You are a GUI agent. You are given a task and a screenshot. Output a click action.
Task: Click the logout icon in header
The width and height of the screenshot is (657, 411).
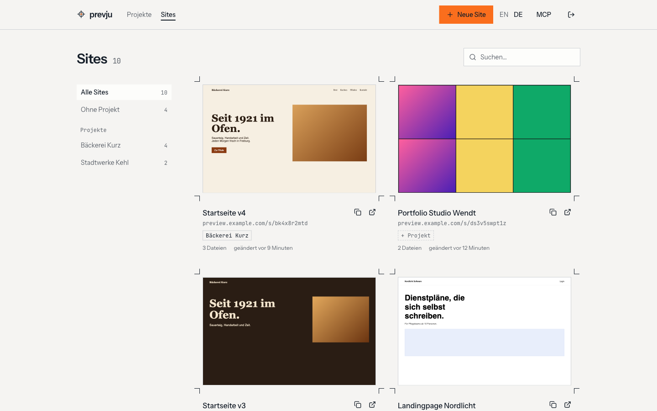click(x=571, y=15)
